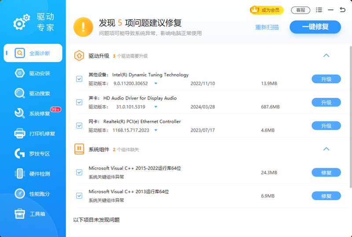The height and width of the screenshot is (237, 352).
Task: Uncheck Visual C++ 2013 运行库64位
Action: point(79,196)
